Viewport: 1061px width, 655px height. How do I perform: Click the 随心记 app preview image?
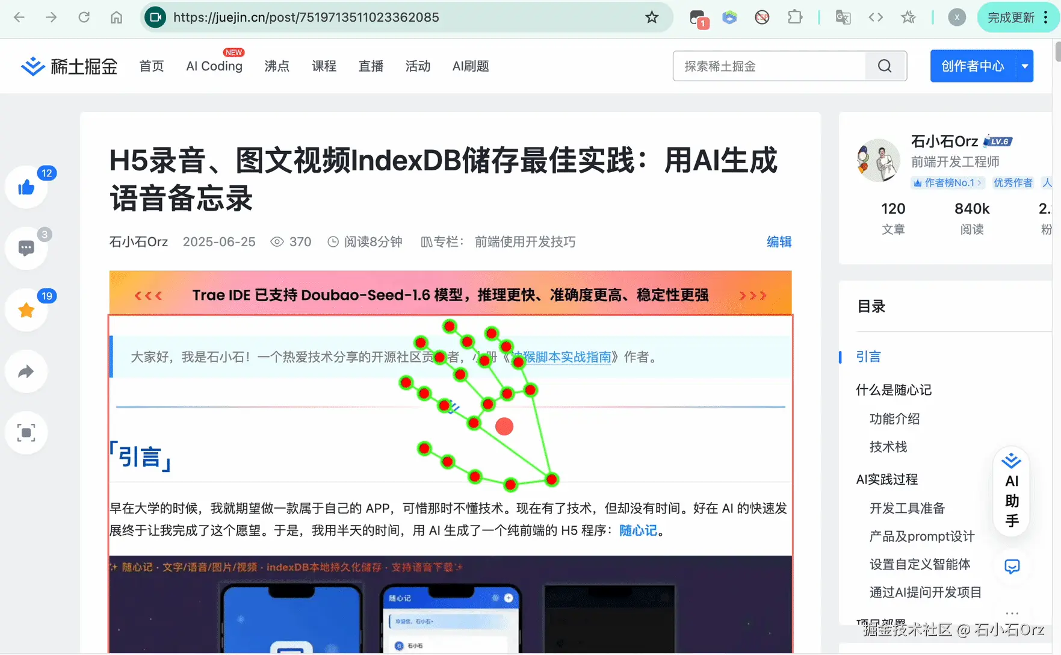pyautogui.click(x=450, y=604)
